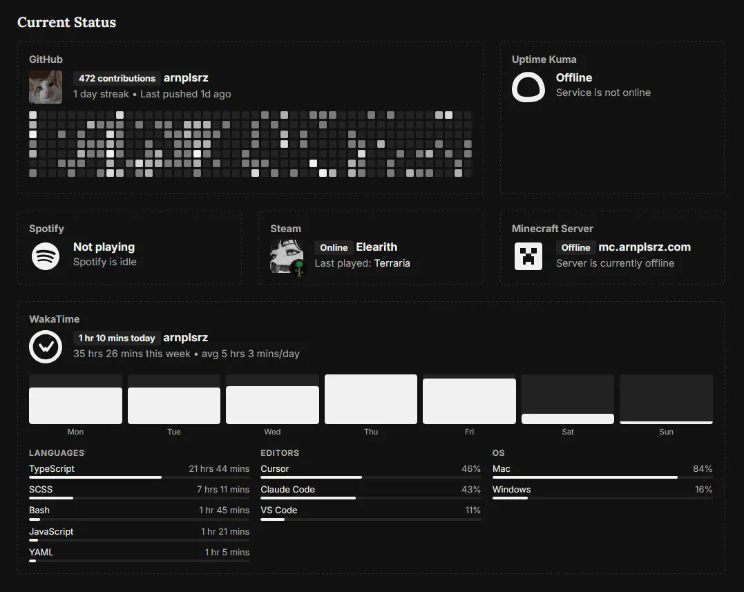Select the Monday activity bar
Viewport: 744px width, 592px height.
[x=75, y=399]
